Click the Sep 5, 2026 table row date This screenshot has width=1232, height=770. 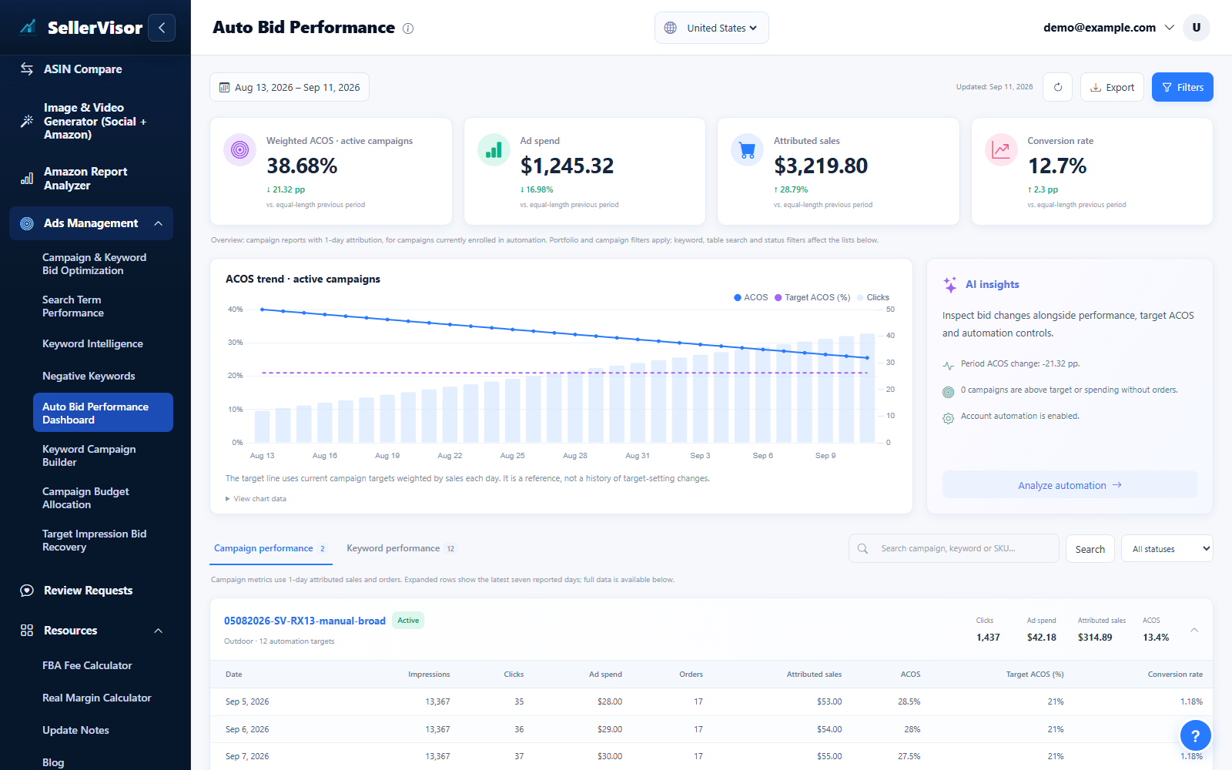click(247, 701)
